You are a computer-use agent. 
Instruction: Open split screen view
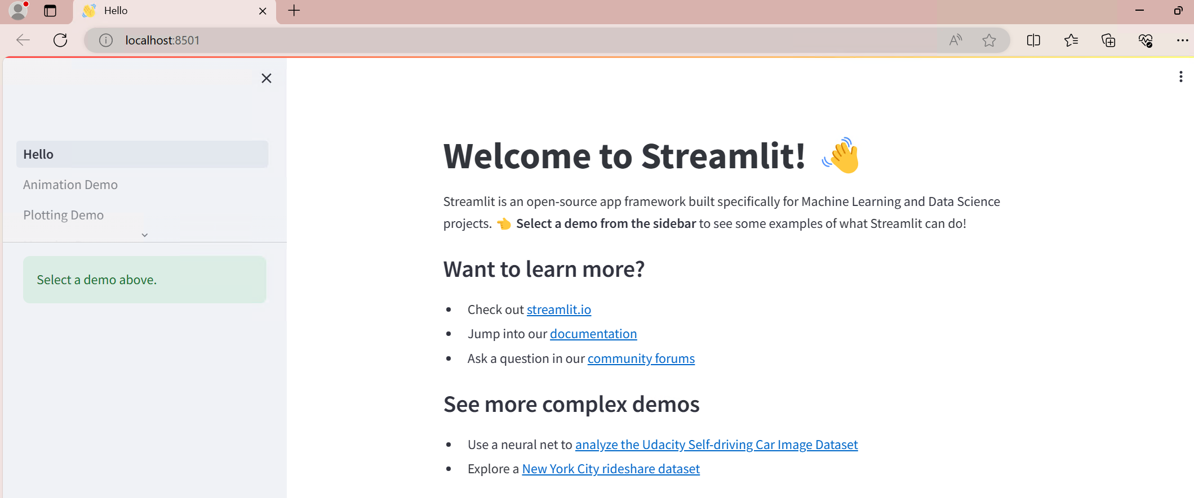pyautogui.click(x=1033, y=40)
